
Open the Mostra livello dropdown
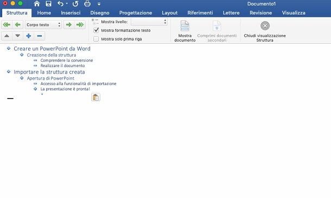click(x=149, y=22)
